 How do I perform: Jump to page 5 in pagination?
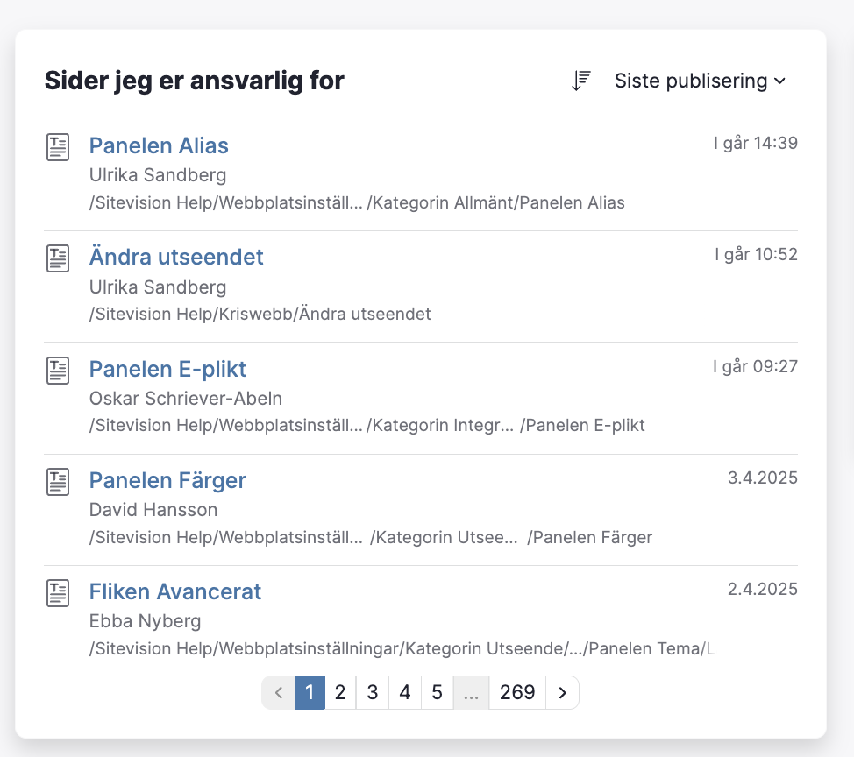pos(437,692)
